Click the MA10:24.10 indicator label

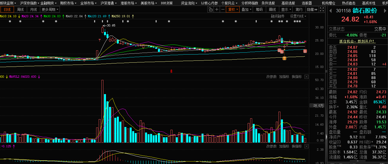pyautogui.click(x=8, y=16)
